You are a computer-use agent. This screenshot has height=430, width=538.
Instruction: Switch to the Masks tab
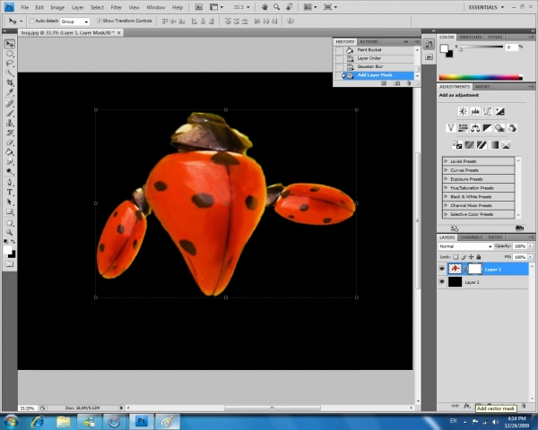coord(482,87)
